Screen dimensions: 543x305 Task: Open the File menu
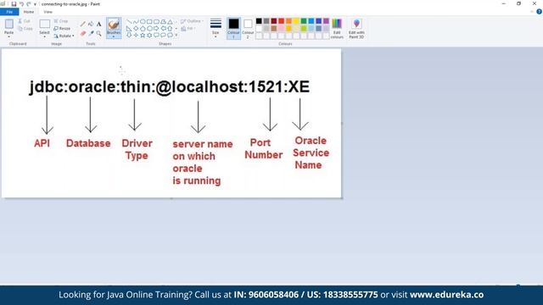click(x=9, y=12)
